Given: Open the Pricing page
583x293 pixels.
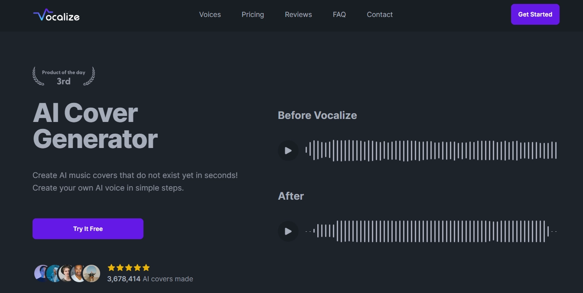Looking at the screenshot, I should coord(252,14).
